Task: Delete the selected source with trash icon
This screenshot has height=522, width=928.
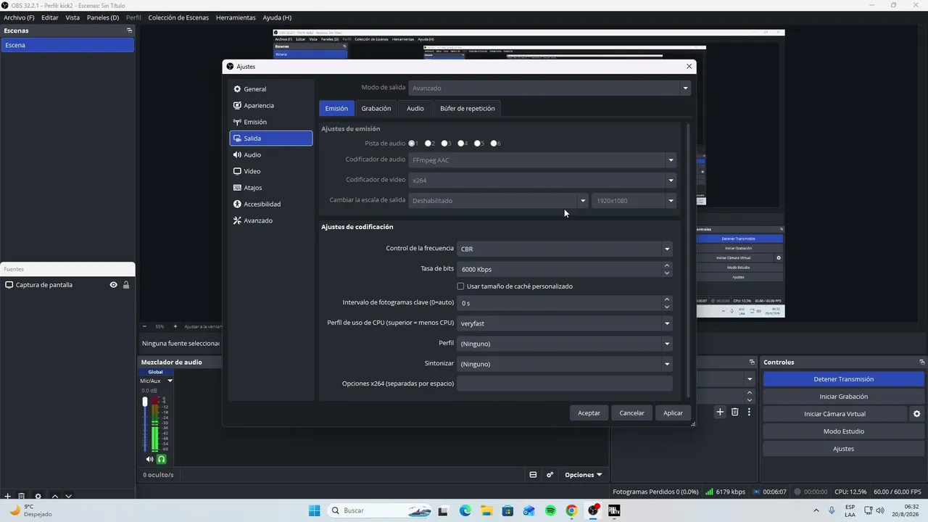Action: point(22,497)
